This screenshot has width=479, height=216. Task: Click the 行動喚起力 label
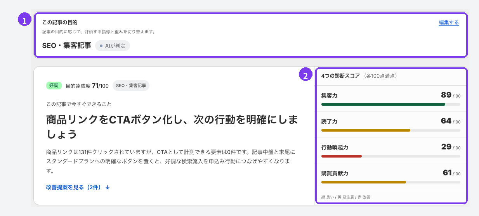click(335, 147)
